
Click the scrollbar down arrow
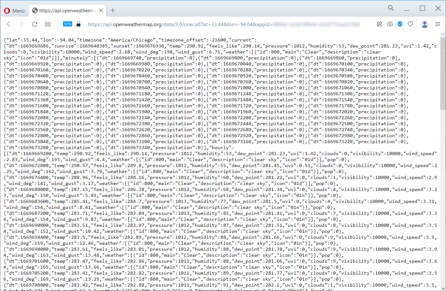tap(443, 288)
